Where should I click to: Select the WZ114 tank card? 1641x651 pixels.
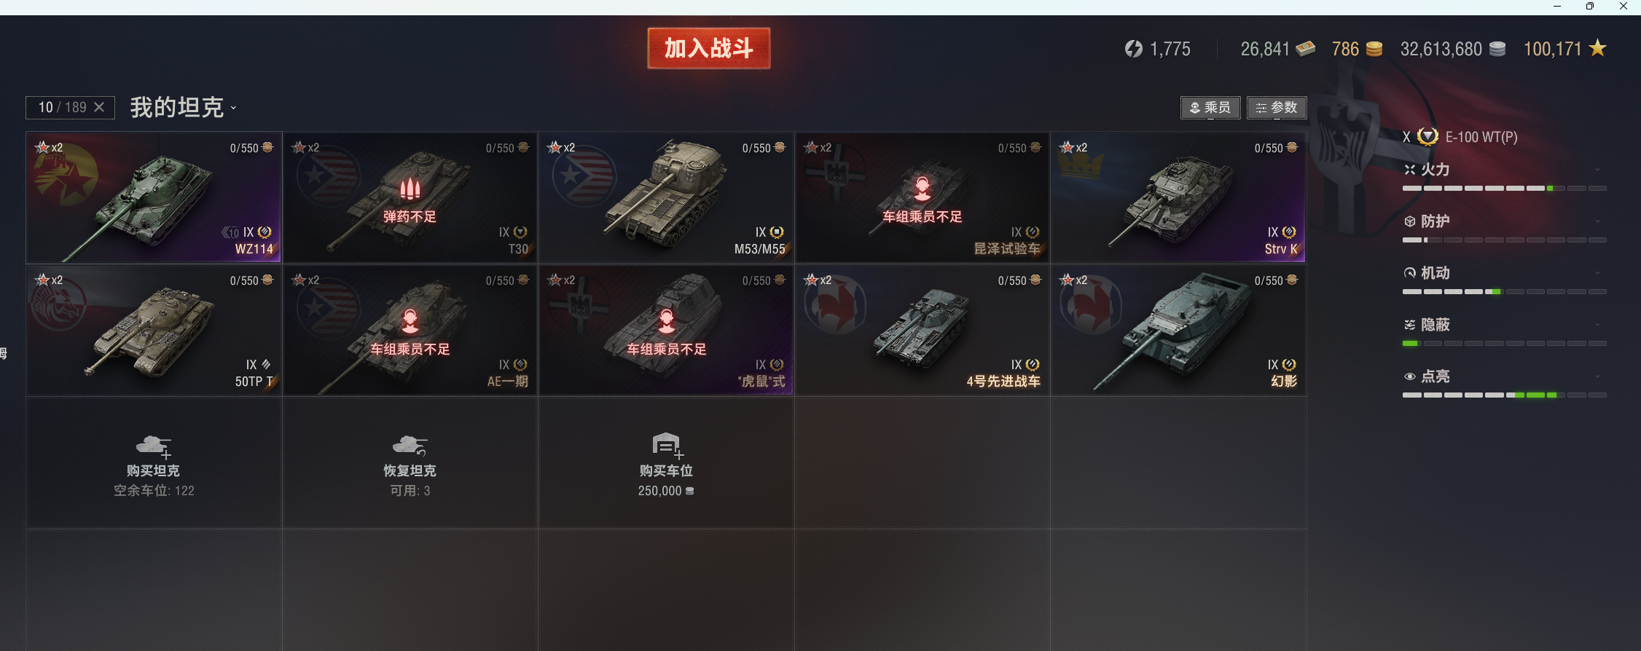154,197
